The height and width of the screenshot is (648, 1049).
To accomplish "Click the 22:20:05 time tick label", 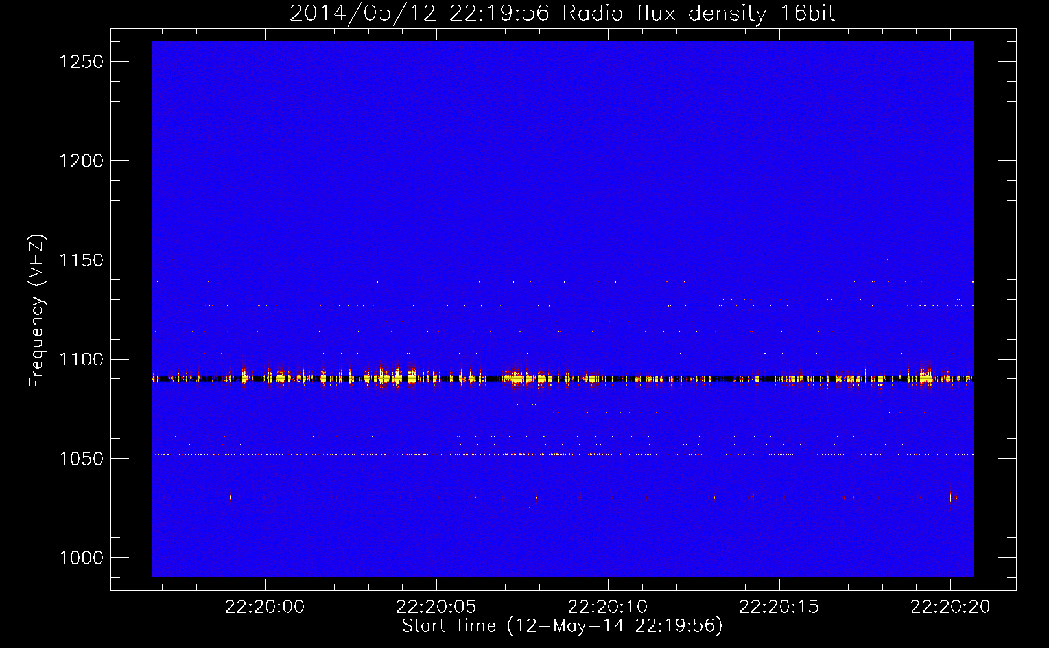I will pyautogui.click(x=436, y=607).
